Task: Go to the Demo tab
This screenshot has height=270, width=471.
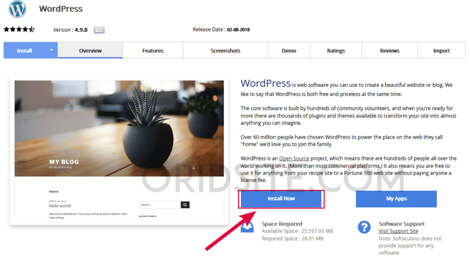Action: [289, 51]
